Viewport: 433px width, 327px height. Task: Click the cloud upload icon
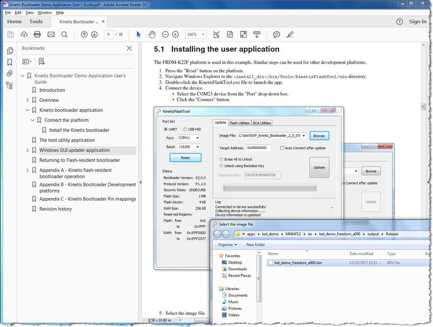point(24,35)
